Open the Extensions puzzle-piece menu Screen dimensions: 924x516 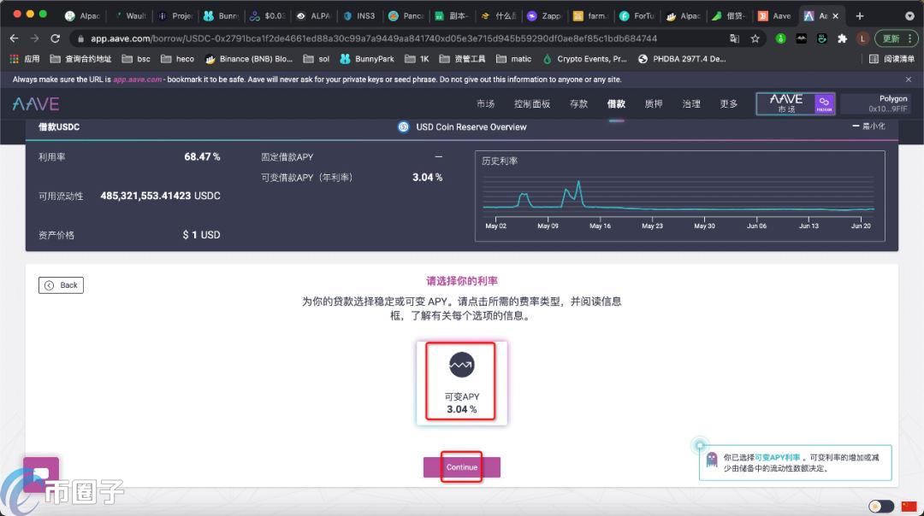coord(842,38)
